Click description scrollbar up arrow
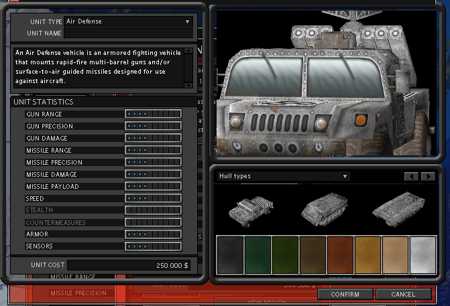 (x=188, y=51)
